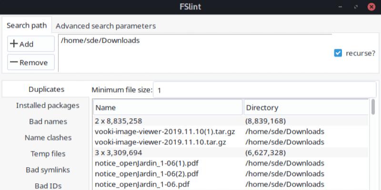381x190 pixels.
Task: Open the Installed packages section
Action: (47, 105)
